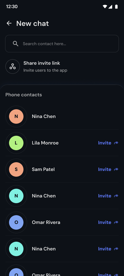Image resolution: width=124 pixels, height=276 pixels.
Task: Invite Lila Monroe to the app
Action: pyautogui.click(x=108, y=143)
